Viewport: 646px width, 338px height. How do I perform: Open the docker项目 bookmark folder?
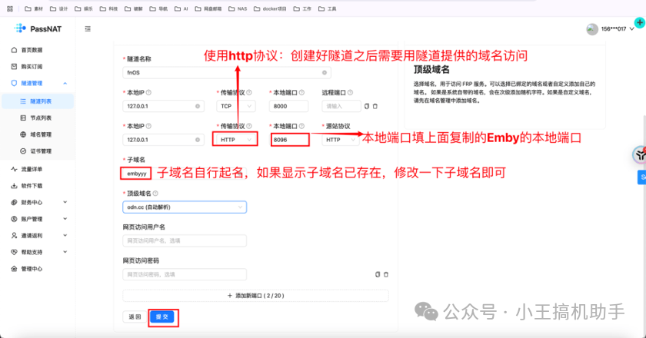click(x=271, y=9)
